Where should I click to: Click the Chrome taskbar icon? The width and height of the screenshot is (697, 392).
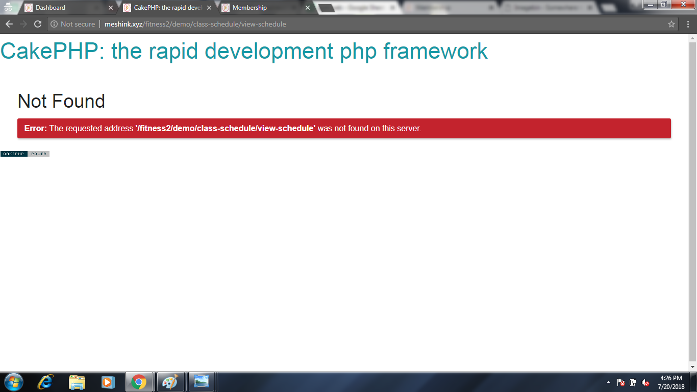pyautogui.click(x=139, y=382)
